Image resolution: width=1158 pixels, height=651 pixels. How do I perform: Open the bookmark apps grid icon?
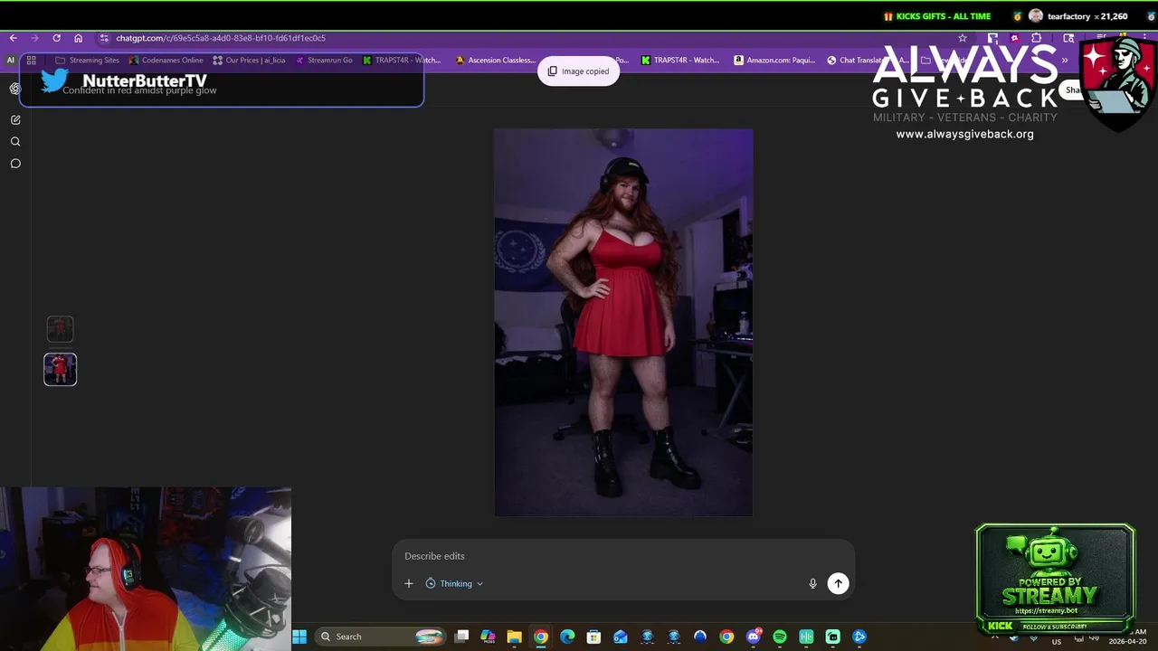coord(31,61)
